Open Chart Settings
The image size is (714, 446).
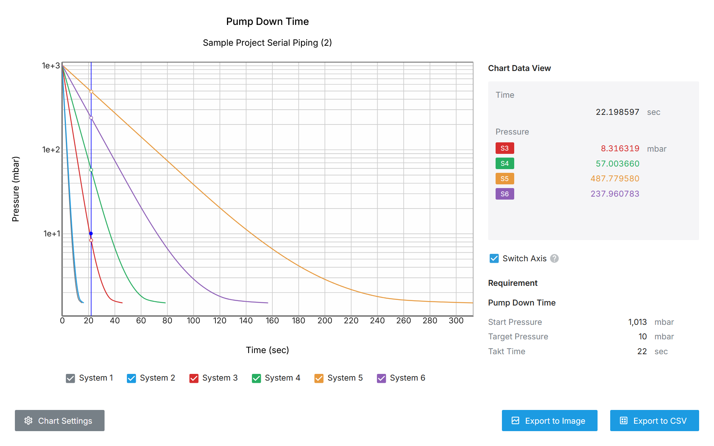60,420
